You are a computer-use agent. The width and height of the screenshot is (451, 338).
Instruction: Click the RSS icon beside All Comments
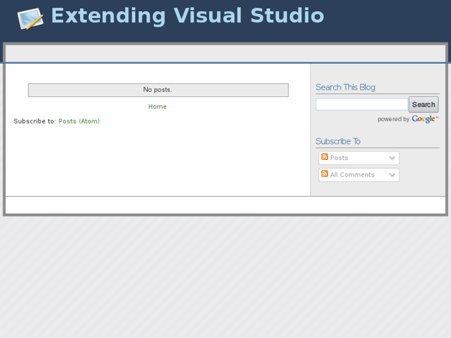[324, 174]
